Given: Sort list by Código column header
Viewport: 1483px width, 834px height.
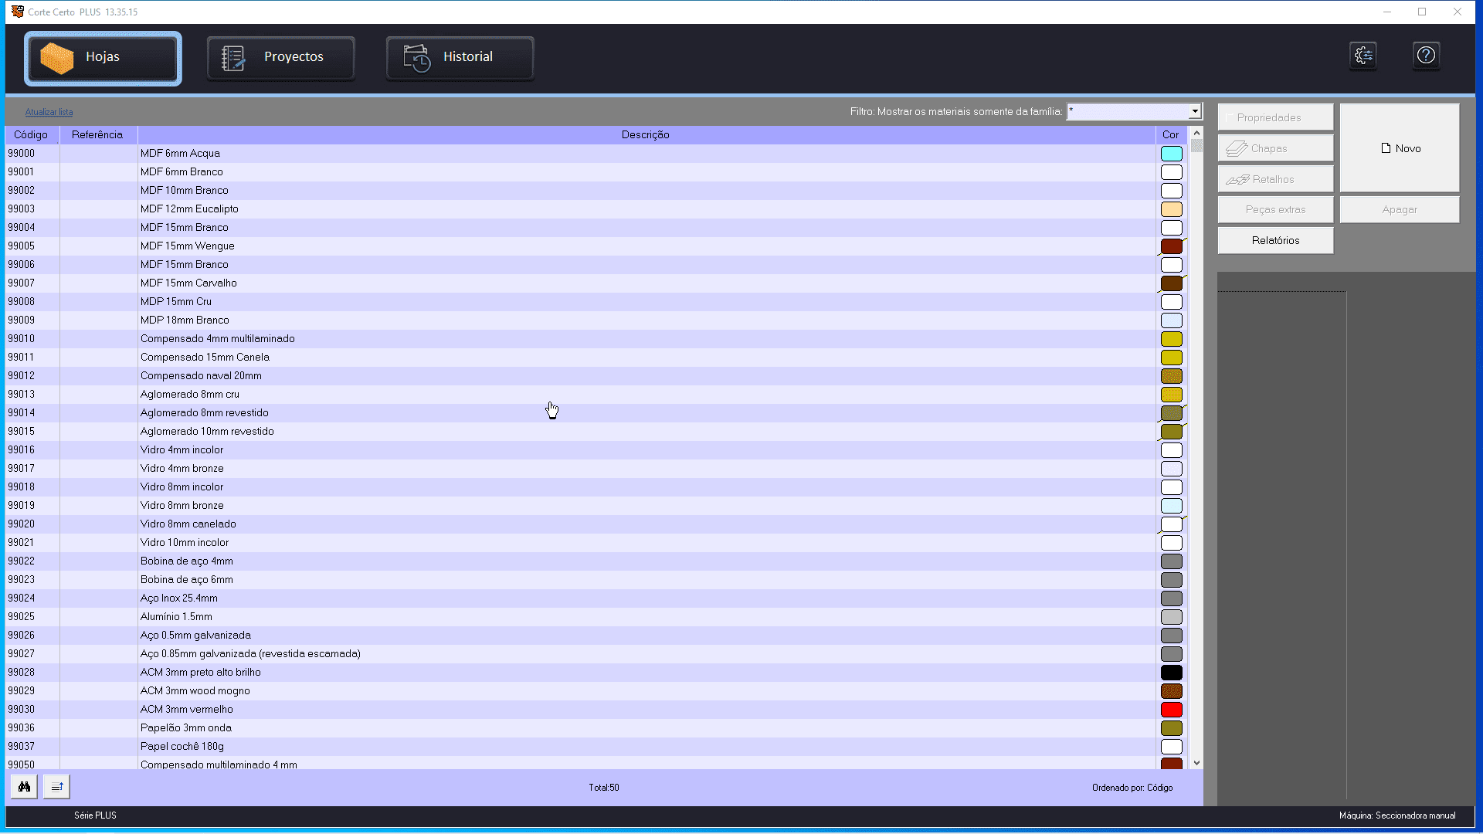Looking at the screenshot, I should [x=32, y=134].
